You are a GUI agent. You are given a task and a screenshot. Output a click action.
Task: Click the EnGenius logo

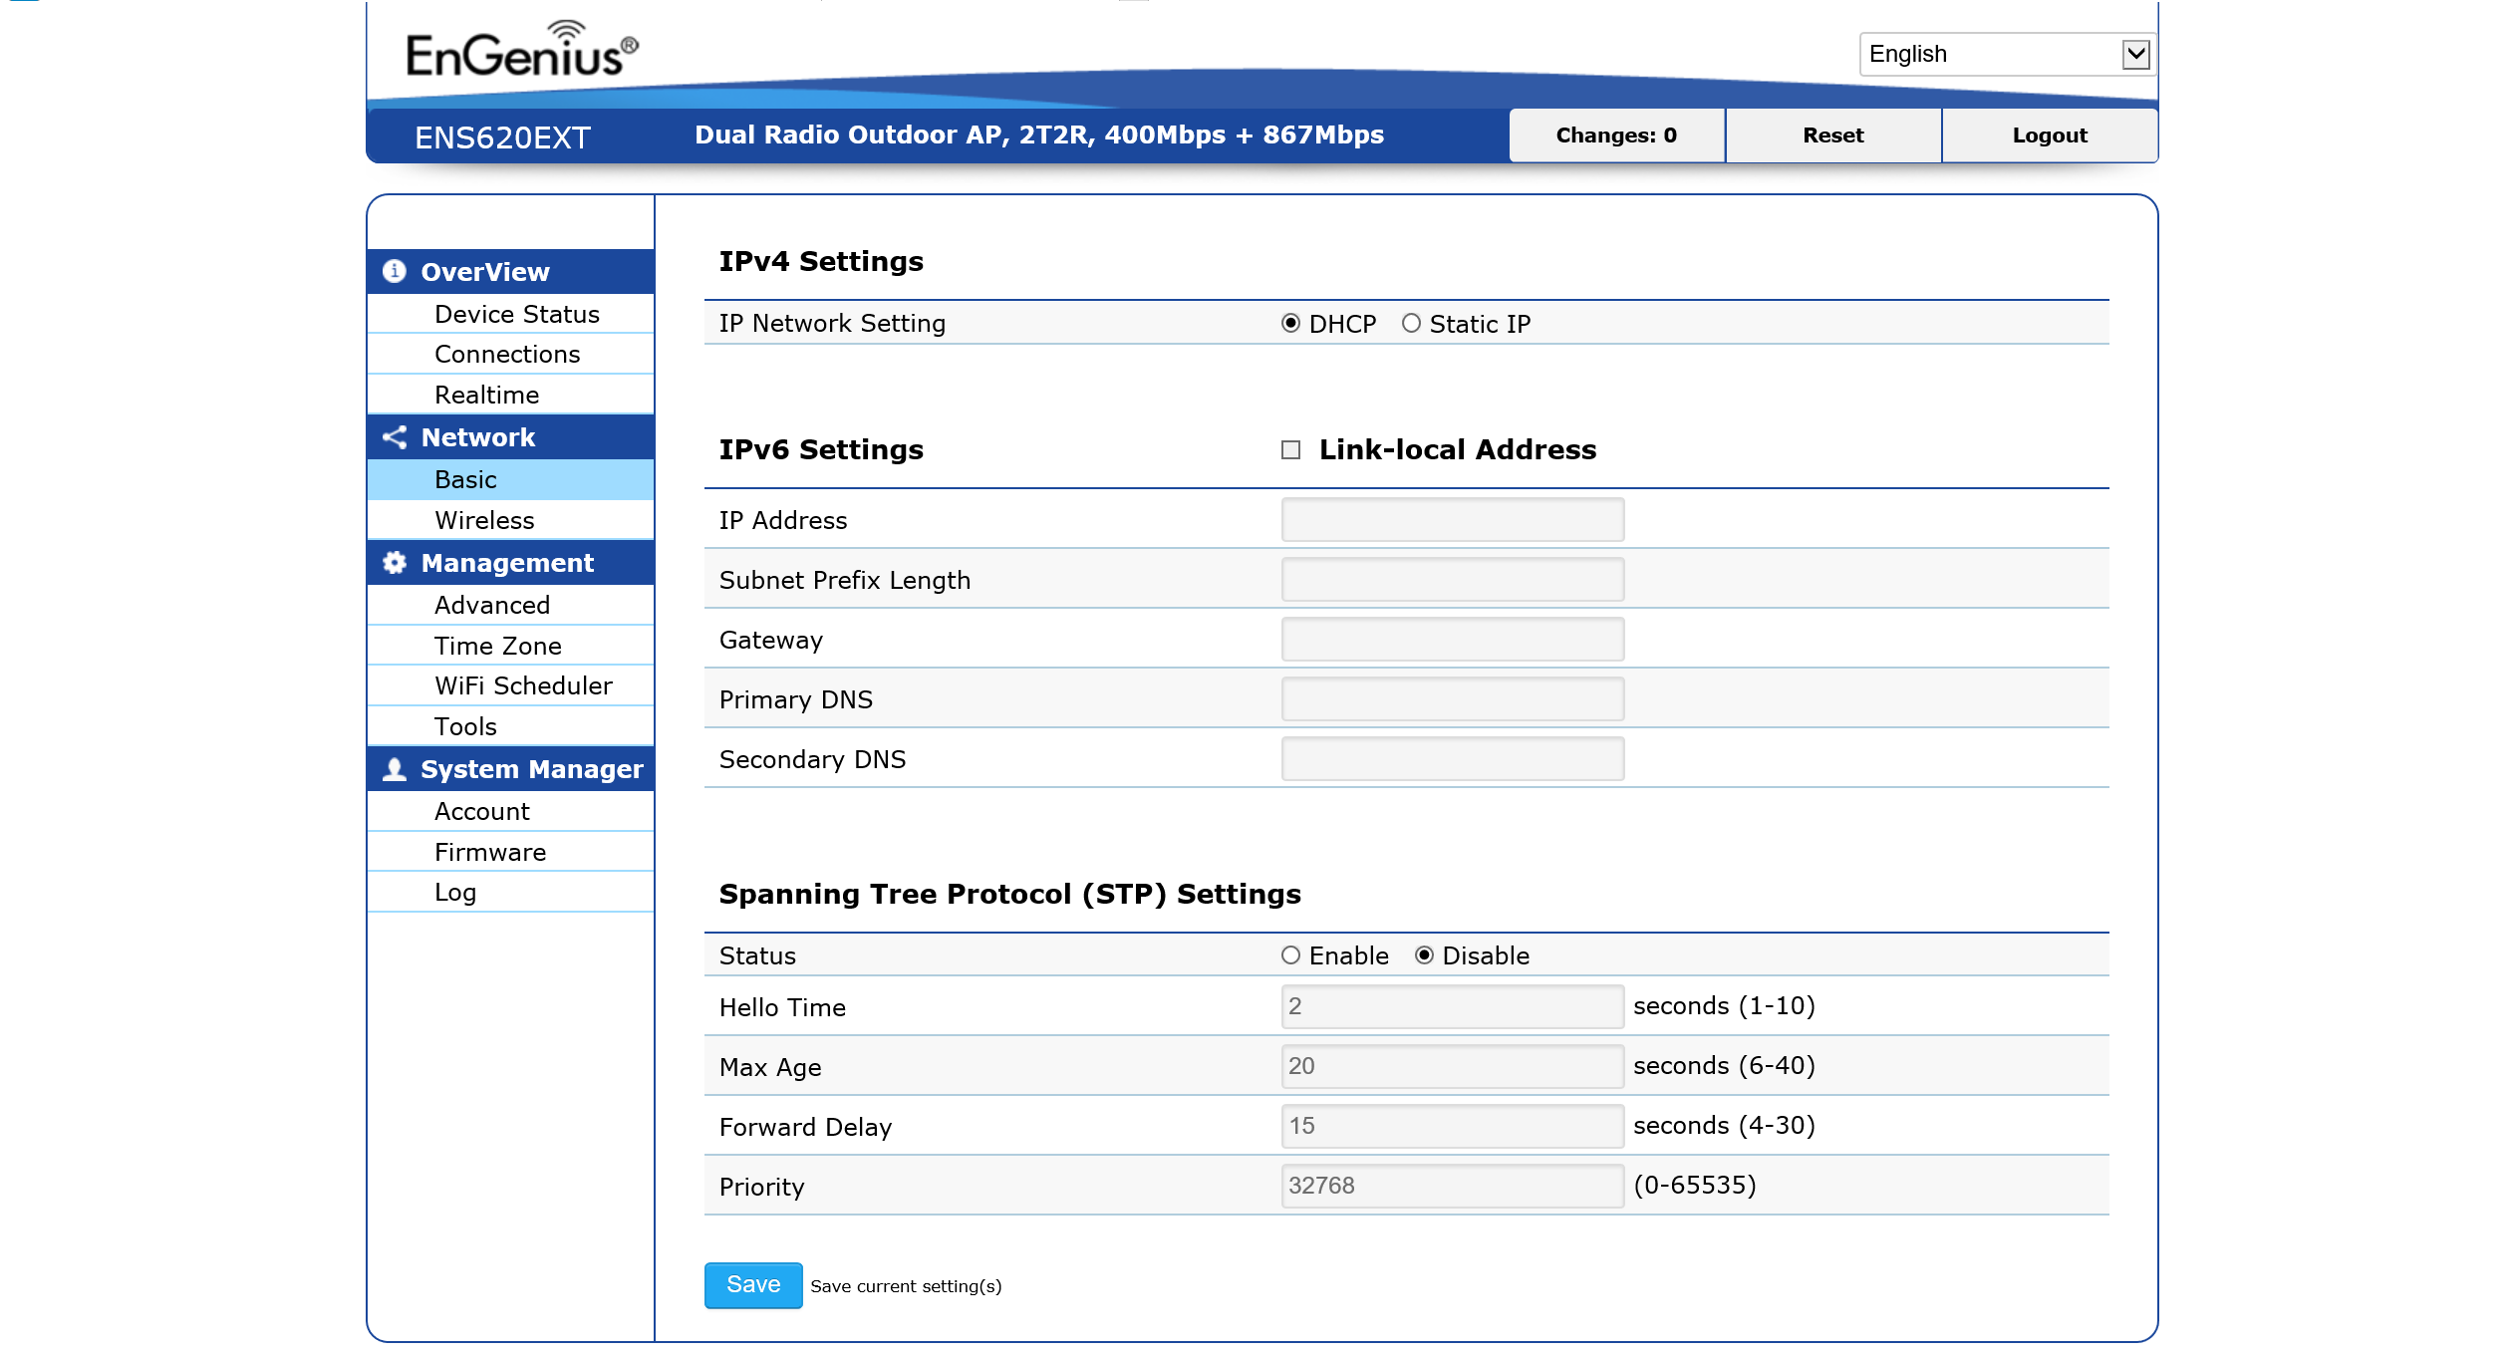point(521,52)
